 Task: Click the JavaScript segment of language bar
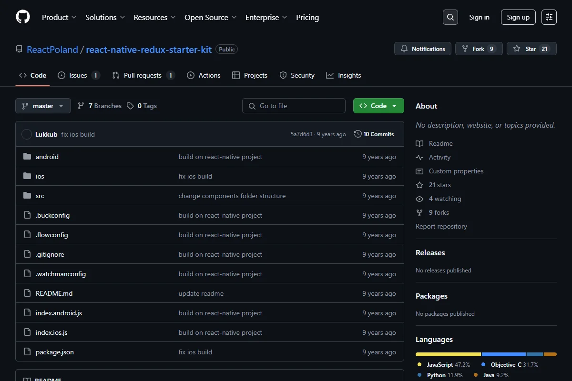pos(448,354)
